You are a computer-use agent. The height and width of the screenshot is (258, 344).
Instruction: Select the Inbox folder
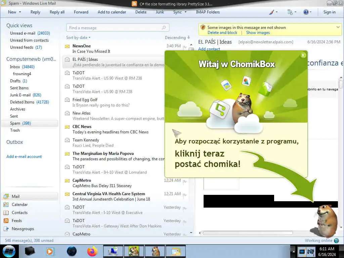click(x=22, y=67)
